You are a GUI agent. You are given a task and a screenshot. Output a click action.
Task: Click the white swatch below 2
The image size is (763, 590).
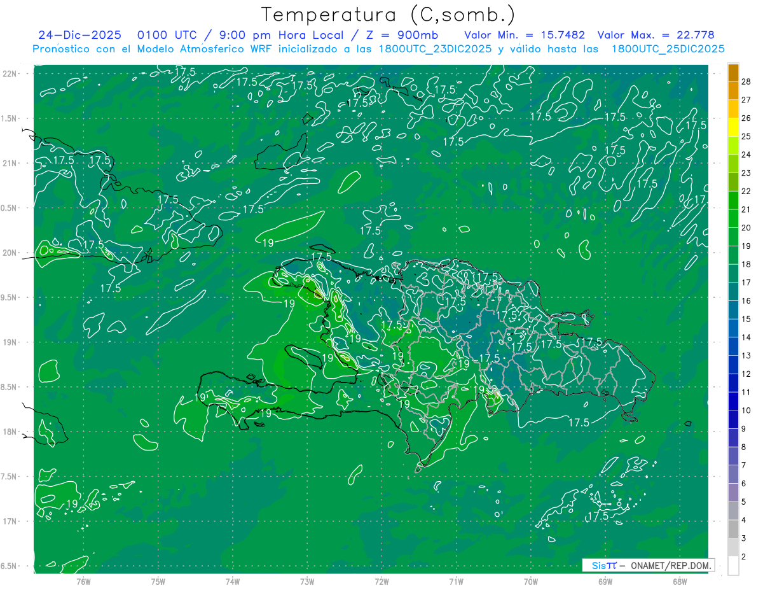pos(734,566)
